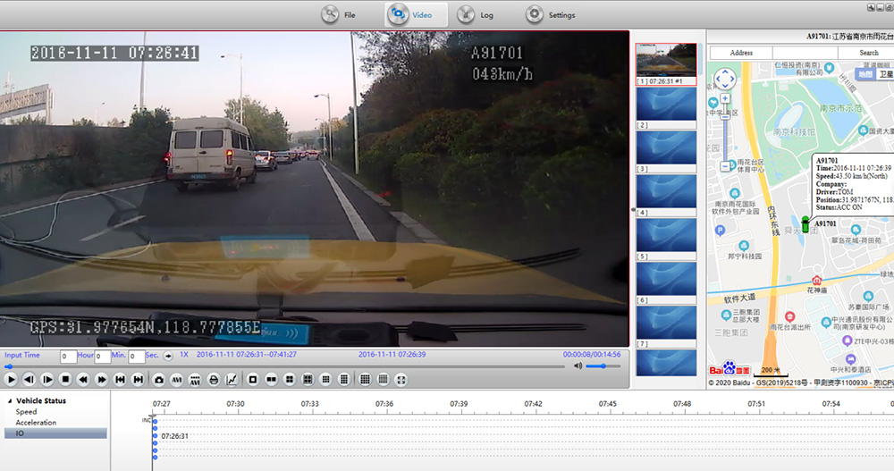Open the Log tab

[476, 15]
